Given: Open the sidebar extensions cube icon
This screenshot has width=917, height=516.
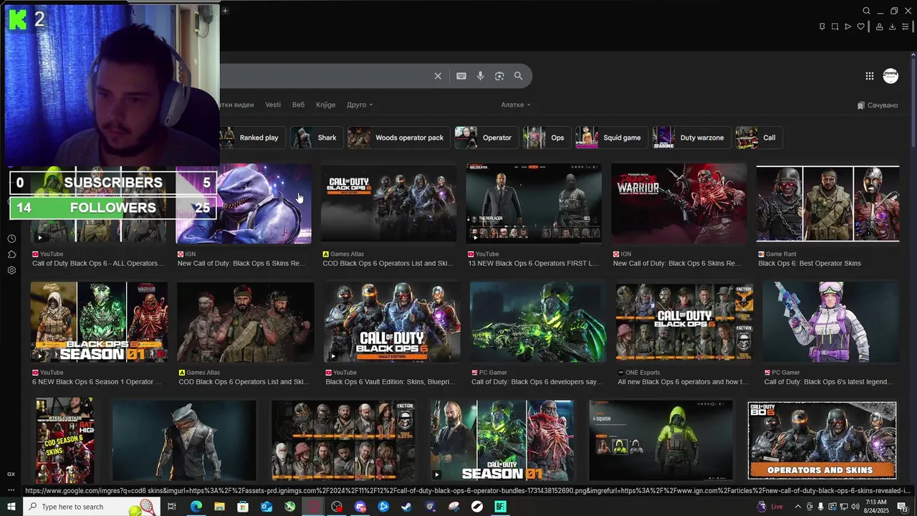Looking at the screenshot, I should pyautogui.click(x=11, y=254).
